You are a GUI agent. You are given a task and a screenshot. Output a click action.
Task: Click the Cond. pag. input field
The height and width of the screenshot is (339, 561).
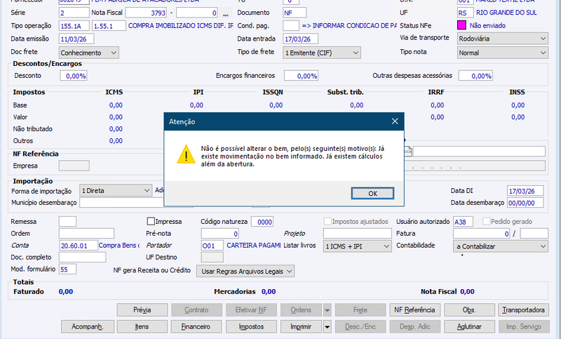(291, 26)
